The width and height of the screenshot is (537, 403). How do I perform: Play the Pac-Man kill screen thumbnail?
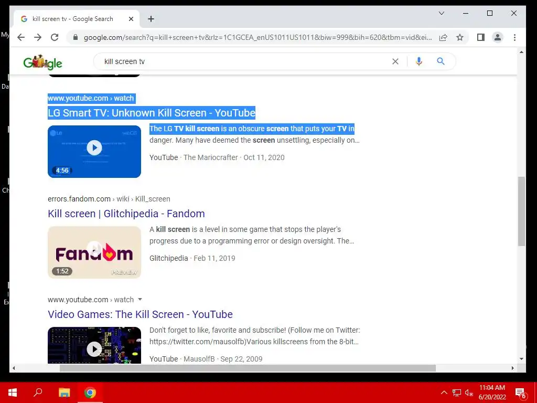(94, 345)
